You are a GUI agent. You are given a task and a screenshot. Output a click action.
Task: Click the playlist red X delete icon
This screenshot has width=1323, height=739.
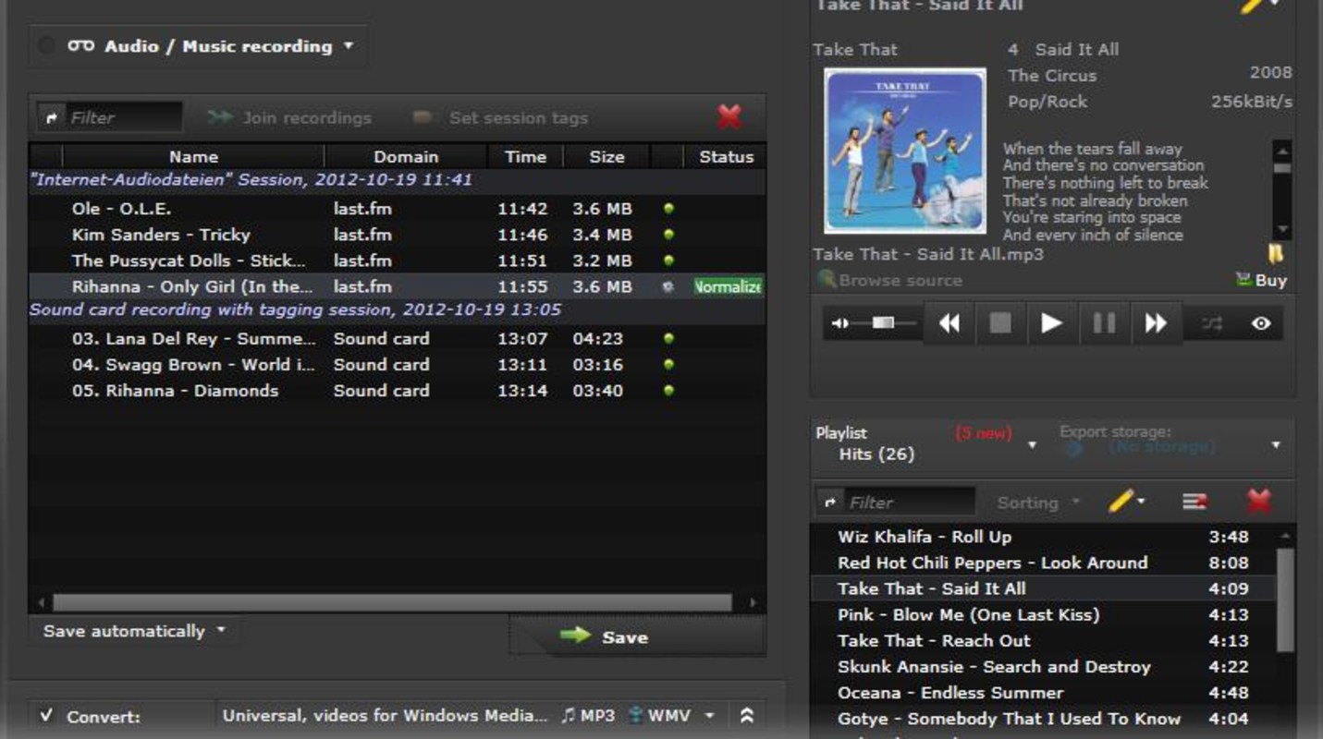coord(1258,502)
